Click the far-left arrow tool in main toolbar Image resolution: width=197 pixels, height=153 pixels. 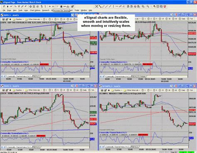click(x=4, y=6)
